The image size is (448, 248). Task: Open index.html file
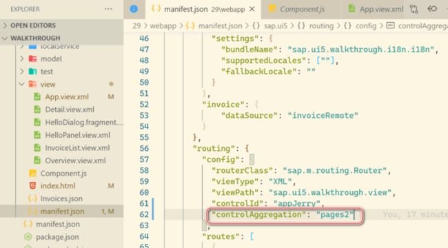(58, 186)
